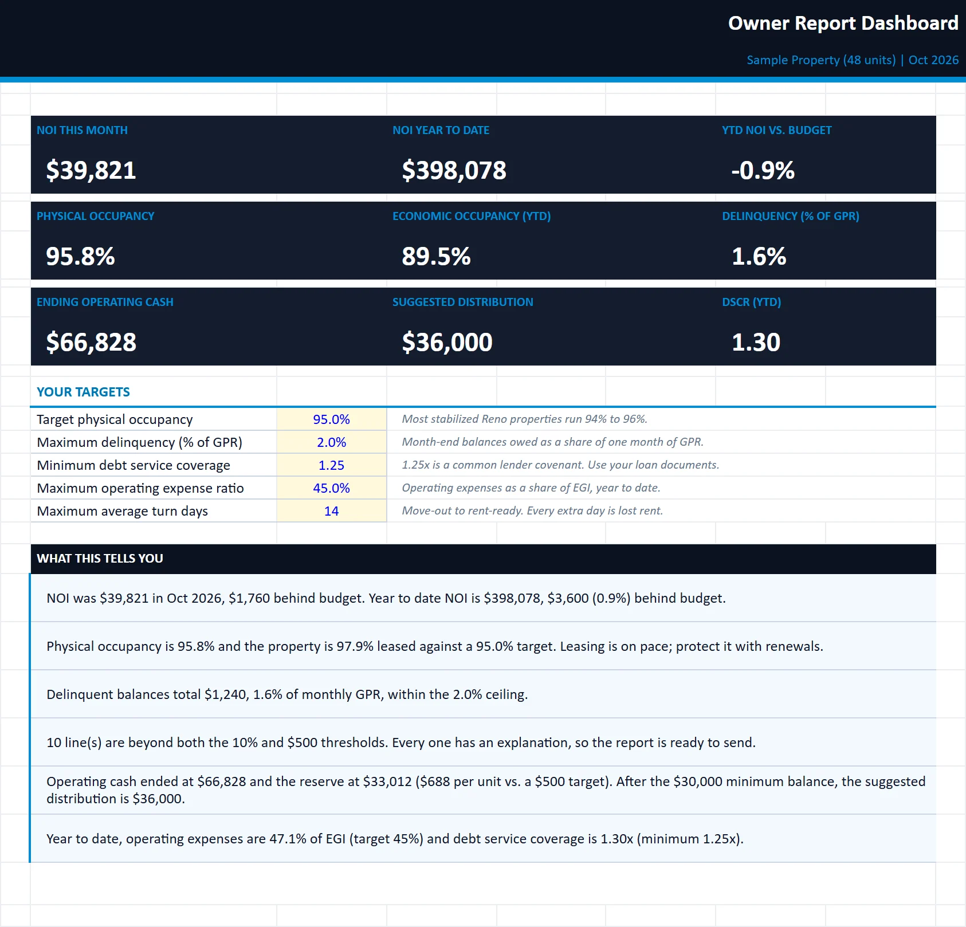Select the Target physical occupancy label
Image resolution: width=966 pixels, height=927 pixels.
coord(115,419)
